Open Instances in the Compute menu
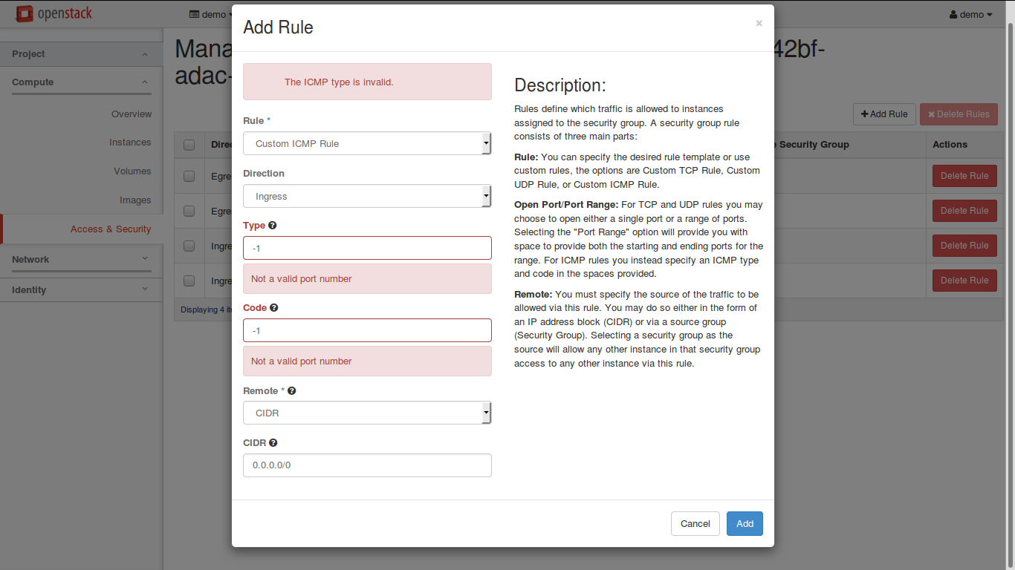This screenshot has height=570, width=1015. coord(130,142)
